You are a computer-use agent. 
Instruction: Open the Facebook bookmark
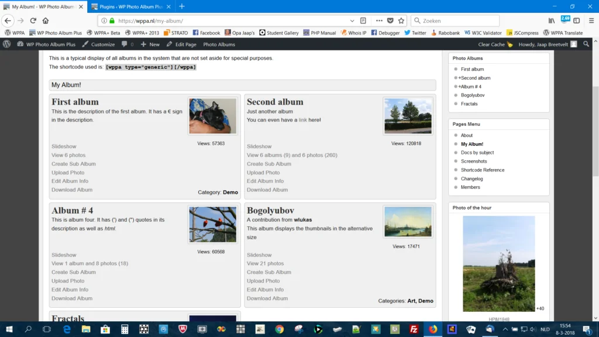[206, 33]
